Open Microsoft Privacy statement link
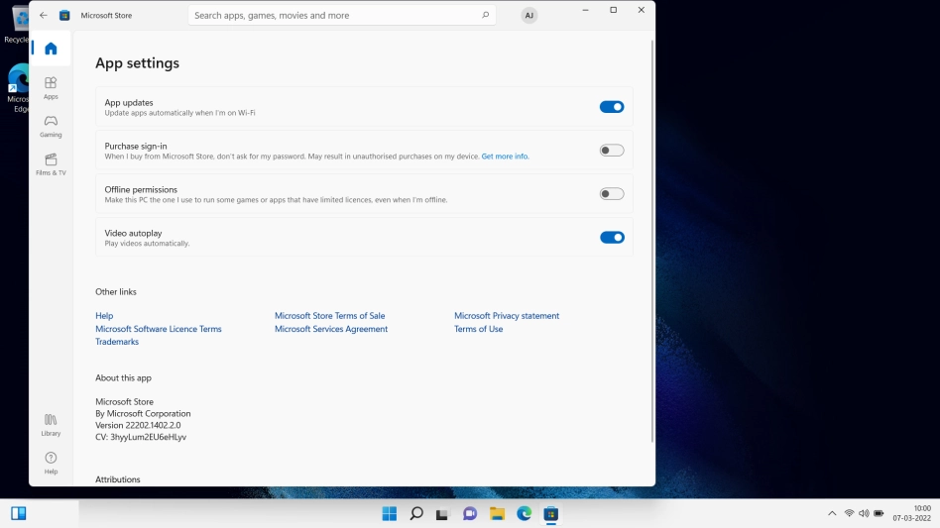The height and width of the screenshot is (528, 940). coord(507,316)
